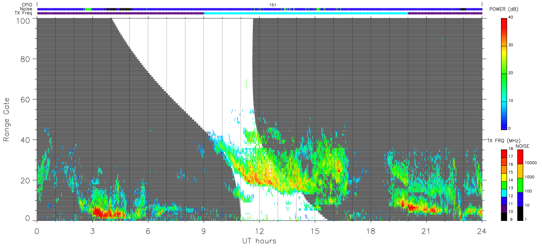Click the 'UT hours' x-axis title

coord(259,241)
